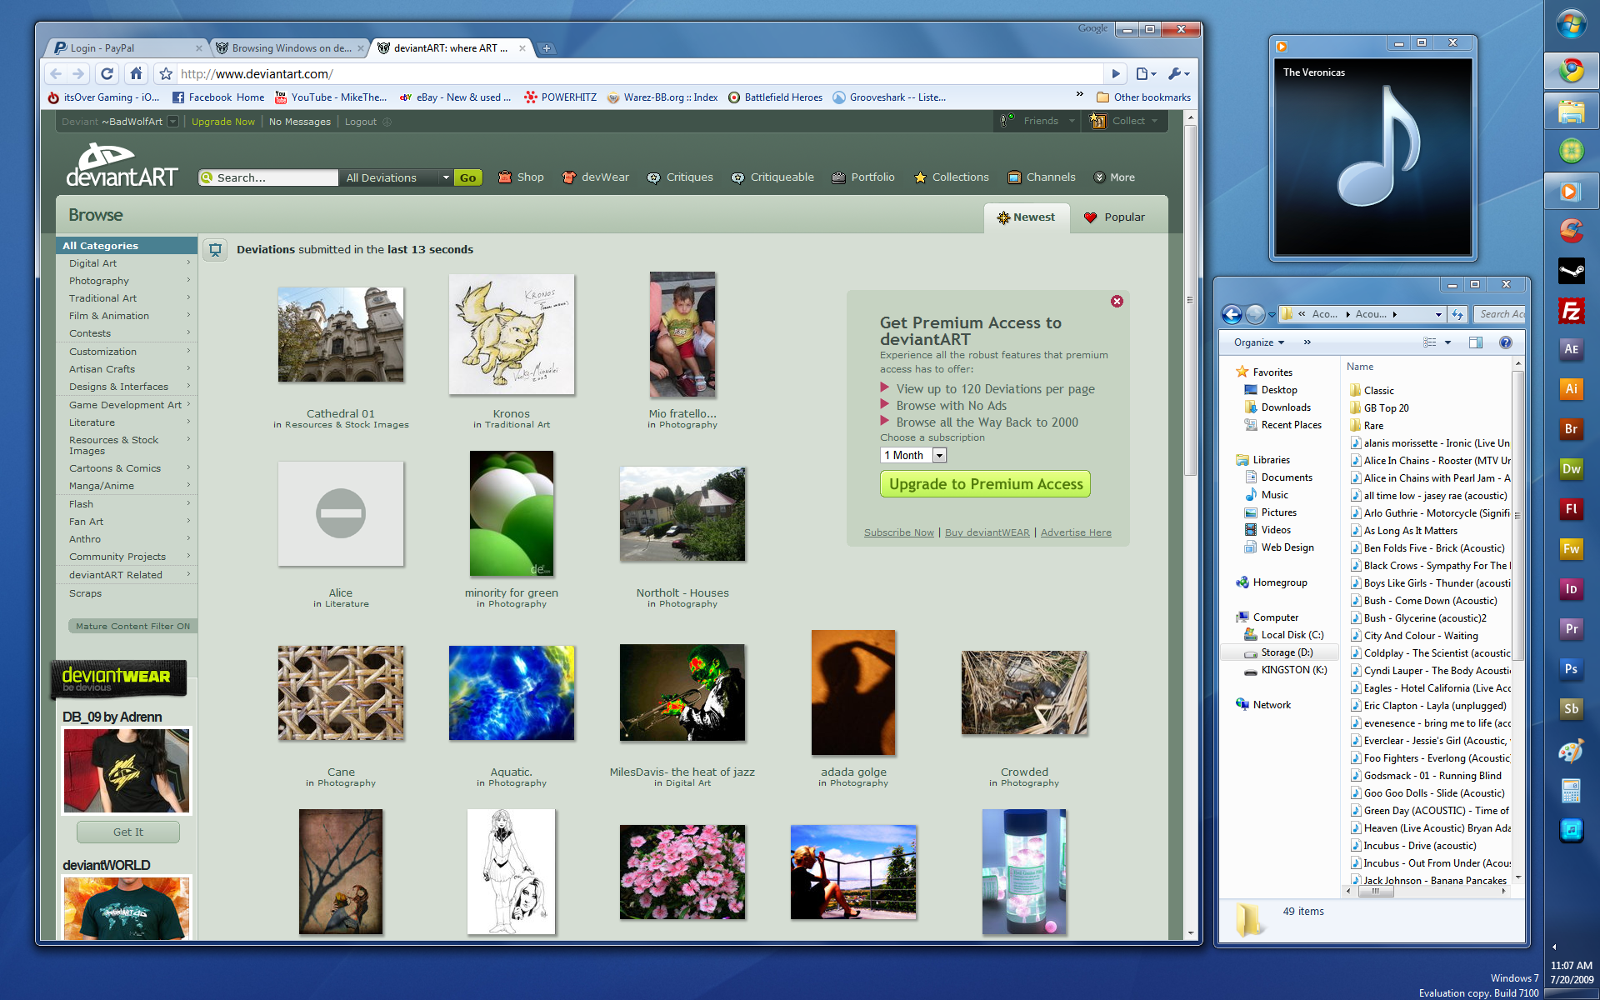Open Channels in the navigation bar
Screen dimensions: 1600x1000
(1042, 177)
